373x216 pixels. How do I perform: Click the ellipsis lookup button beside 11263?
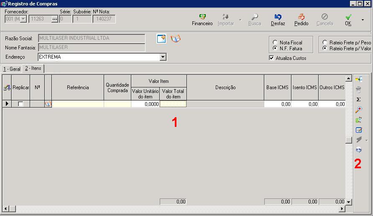[x=55, y=19]
